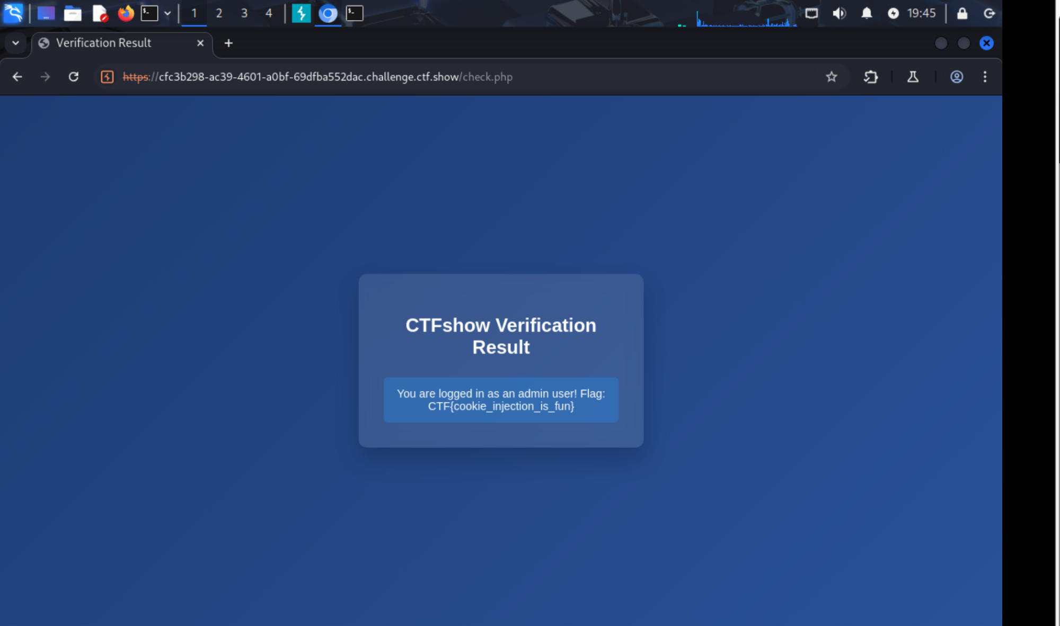The image size is (1060, 626).
Task: Bookmark this page with star icon
Action: [831, 77]
